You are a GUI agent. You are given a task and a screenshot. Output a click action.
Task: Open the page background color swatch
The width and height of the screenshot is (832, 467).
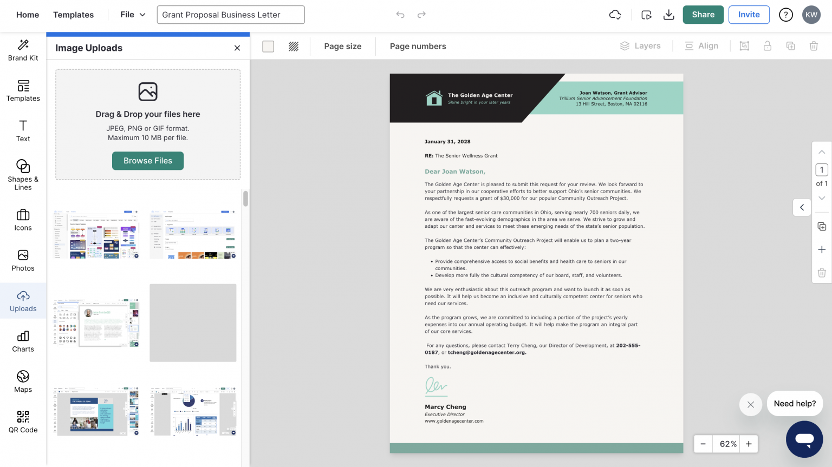tap(268, 47)
